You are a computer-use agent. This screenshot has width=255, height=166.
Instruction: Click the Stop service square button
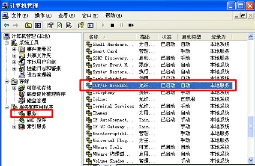[x=112, y=25]
